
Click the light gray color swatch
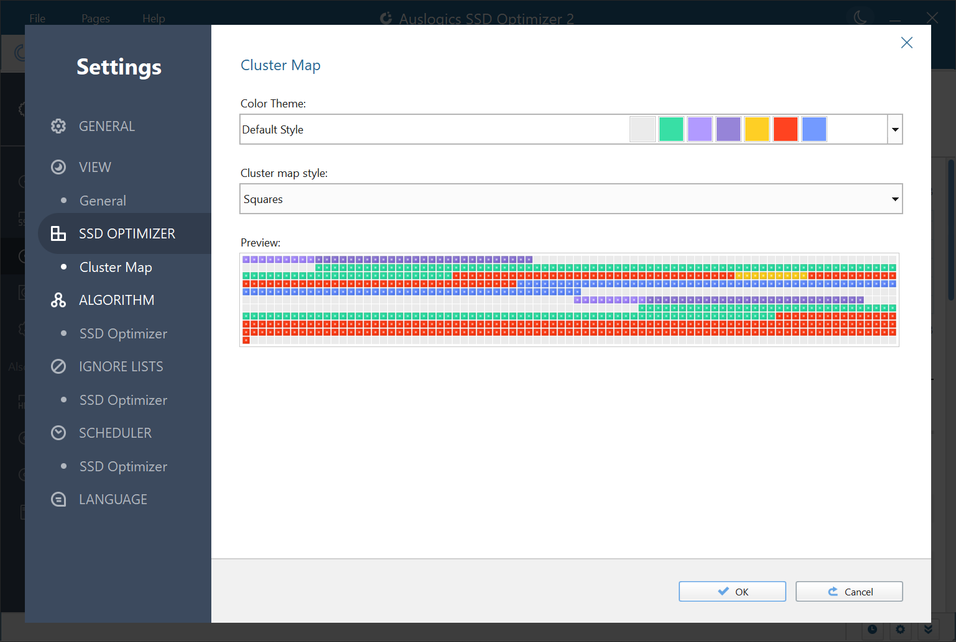643,129
